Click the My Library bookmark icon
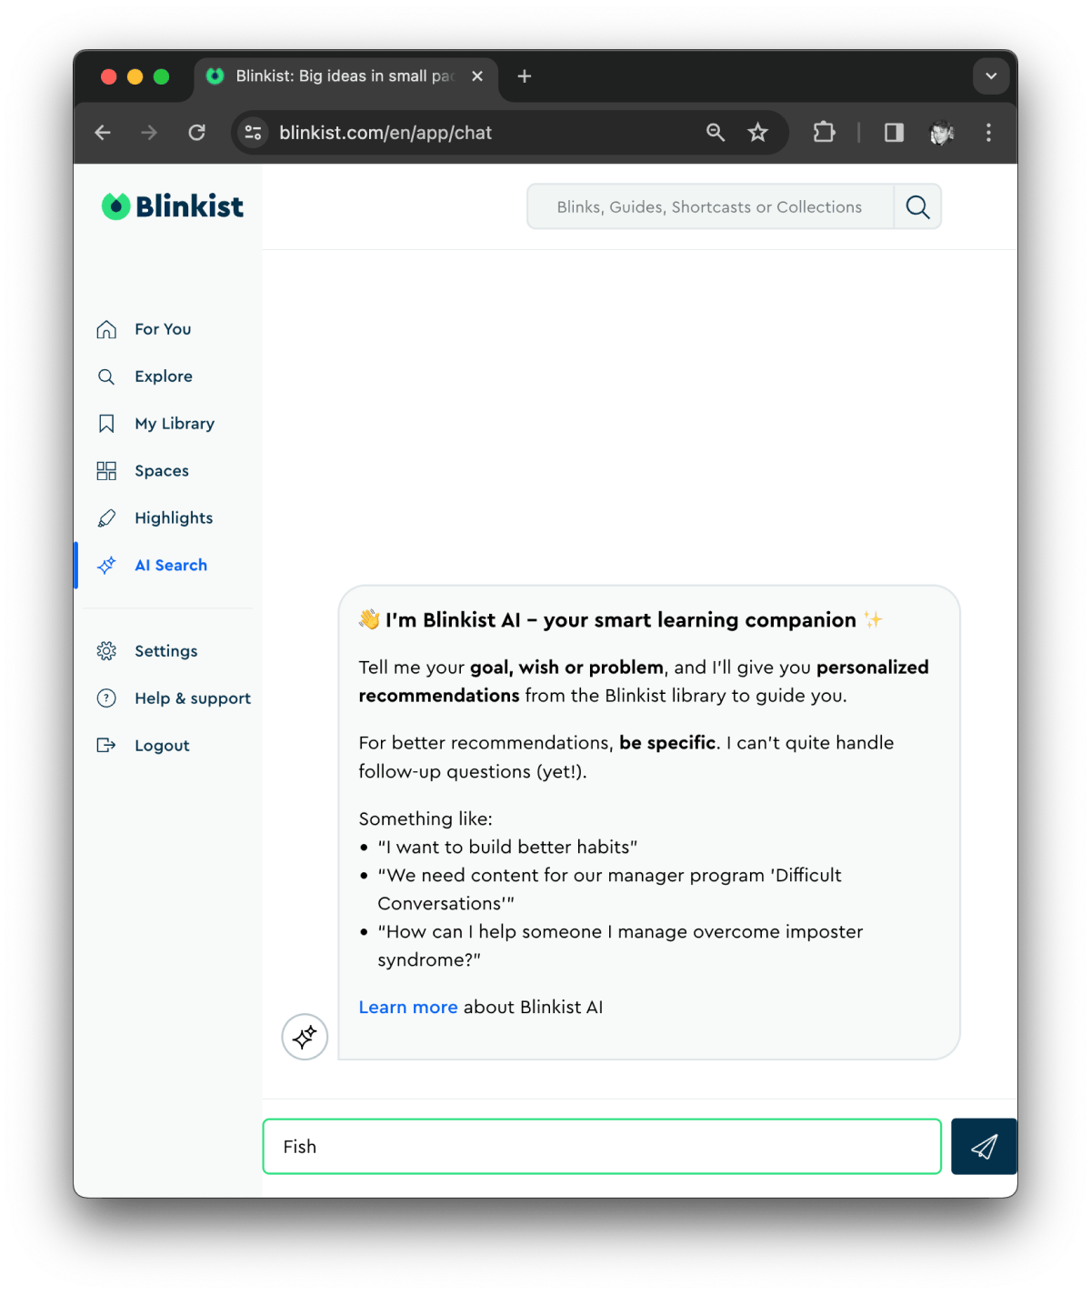1091x1295 pixels. tap(106, 424)
